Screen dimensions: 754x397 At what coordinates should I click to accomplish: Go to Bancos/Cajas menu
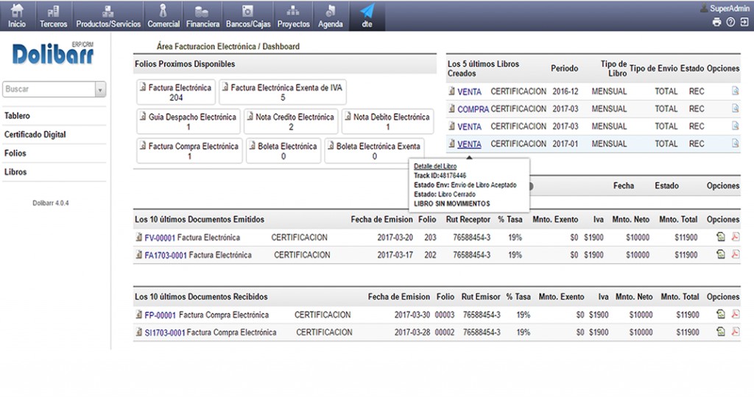coord(247,15)
